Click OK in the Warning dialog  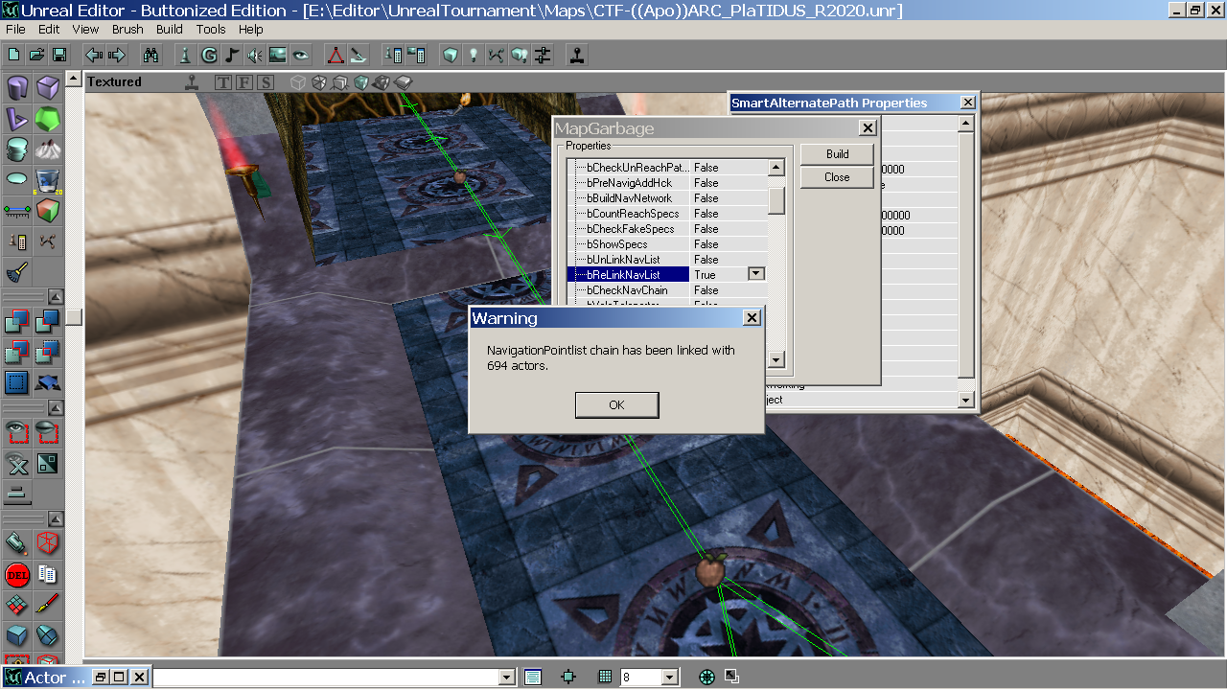(x=616, y=405)
